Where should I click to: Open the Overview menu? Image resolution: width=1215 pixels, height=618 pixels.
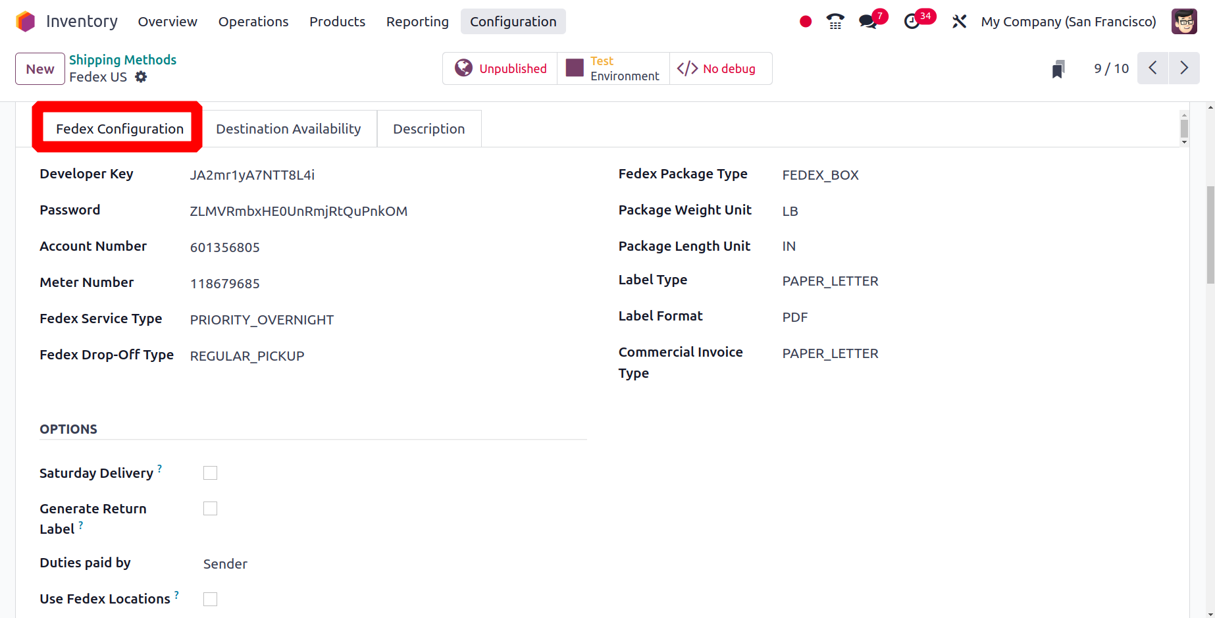(167, 22)
